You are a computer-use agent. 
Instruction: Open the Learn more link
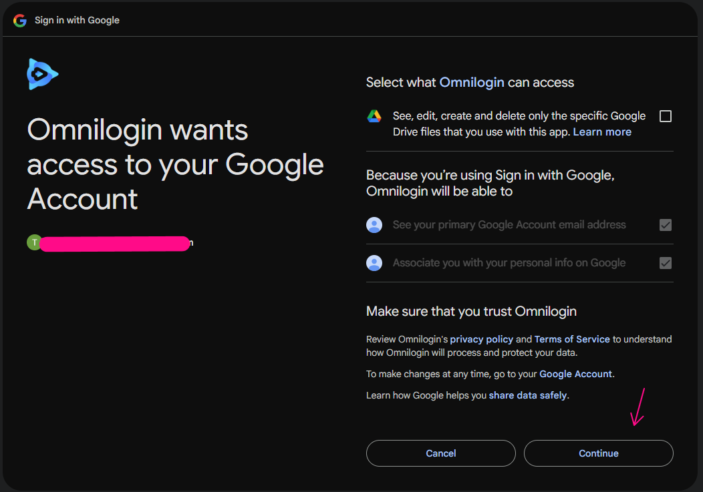[x=602, y=132]
